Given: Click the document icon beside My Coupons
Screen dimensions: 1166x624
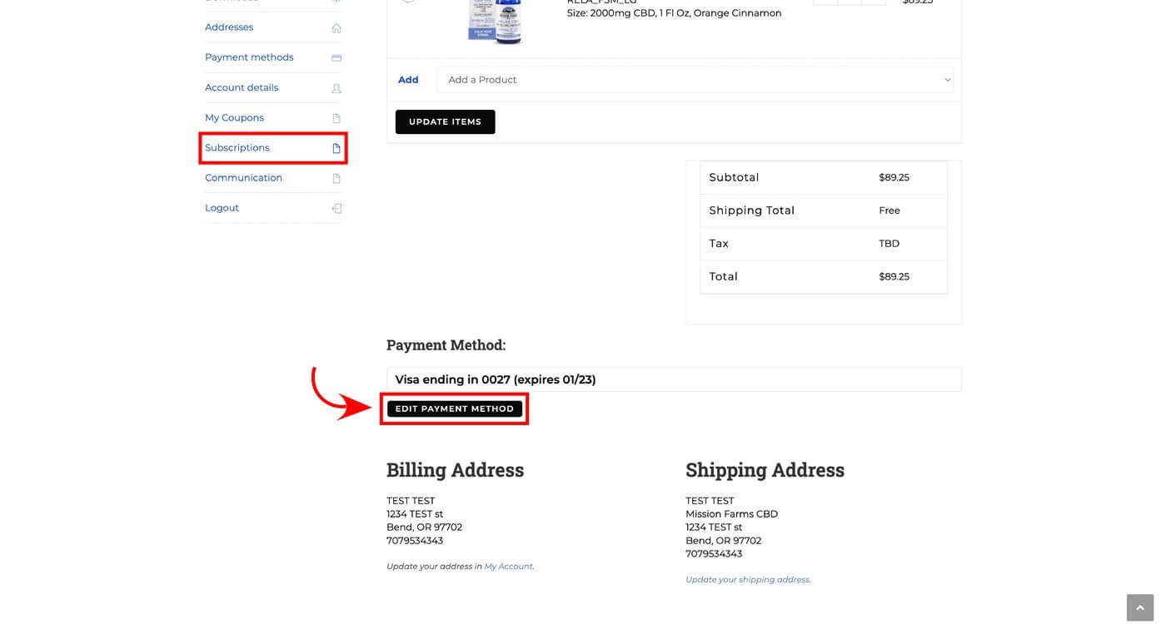Looking at the screenshot, I should coord(336,118).
